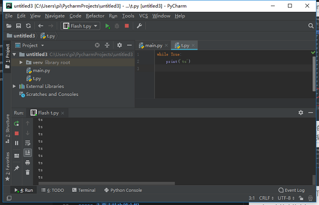Click the Search Everywhere magnifier icon
Viewport: 319px width, 205px height.
[311, 26]
